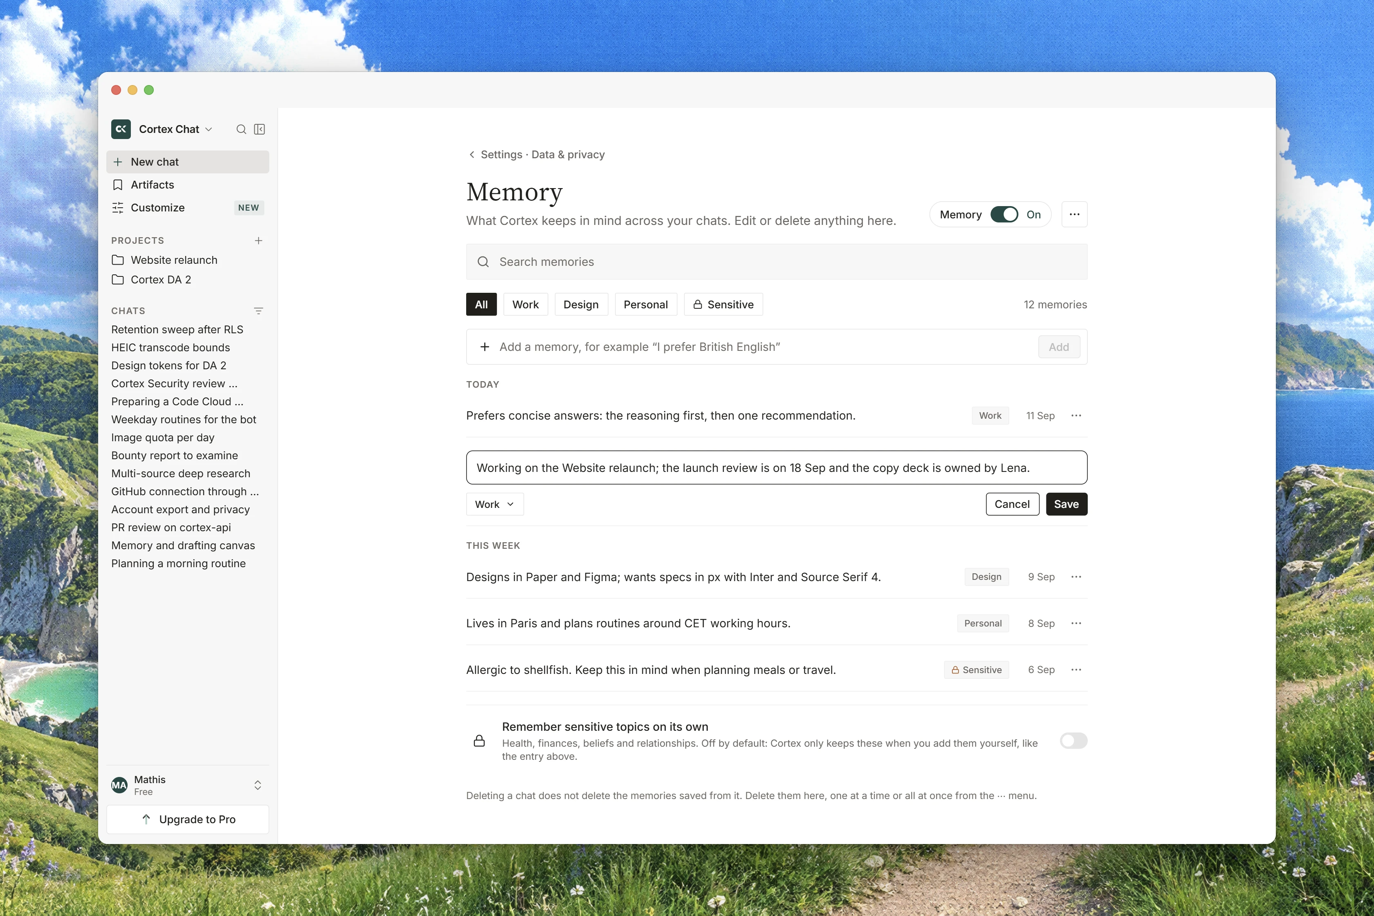Expand the Mathis account switcher
The image size is (1374, 916).
click(258, 785)
